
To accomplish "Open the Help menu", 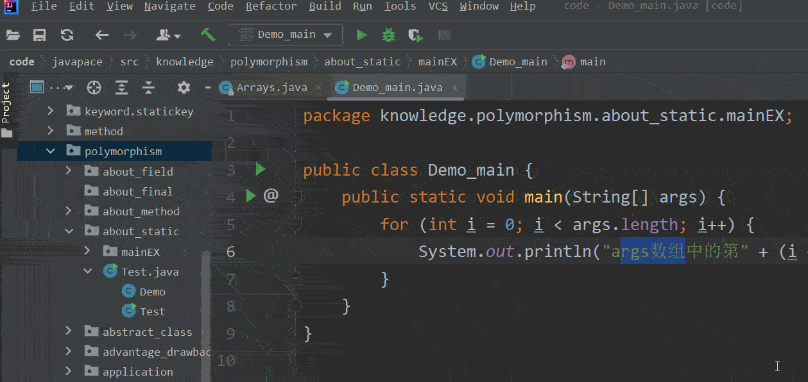I will (x=523, y=6).
